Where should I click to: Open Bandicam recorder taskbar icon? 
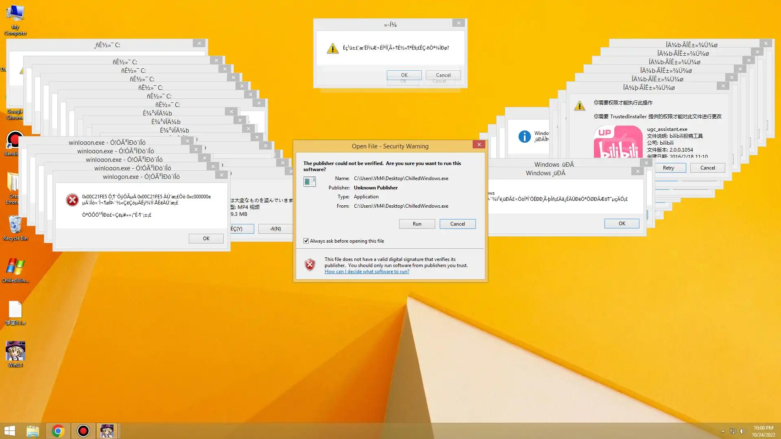(83, 430)
